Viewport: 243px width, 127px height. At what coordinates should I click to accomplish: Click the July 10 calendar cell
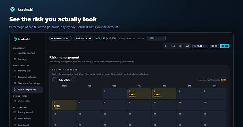coord(164,105)
